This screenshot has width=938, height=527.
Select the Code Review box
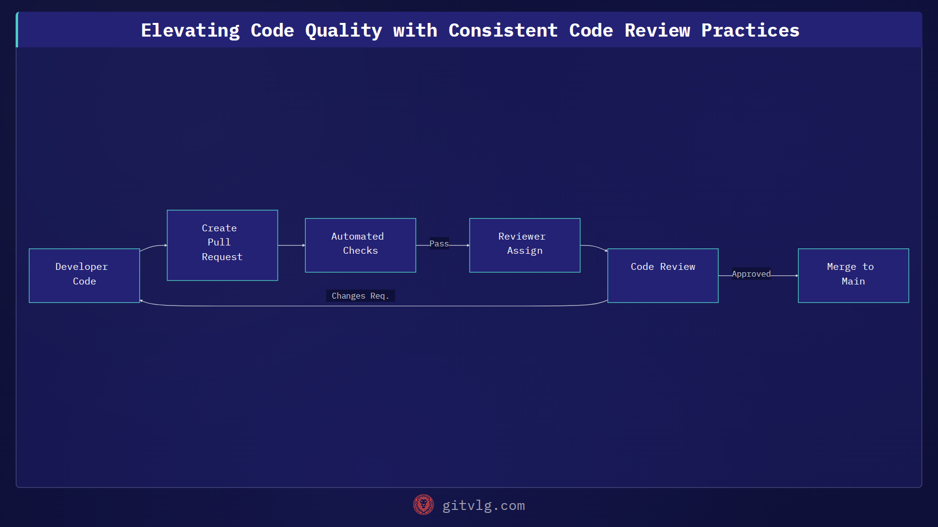(663, 276)
